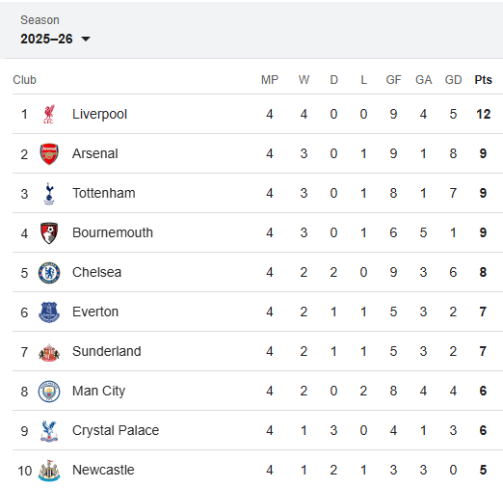Click the Pts column header
Image resolution: width=503 pixels, height=488 pixels.
pos(483,80)
